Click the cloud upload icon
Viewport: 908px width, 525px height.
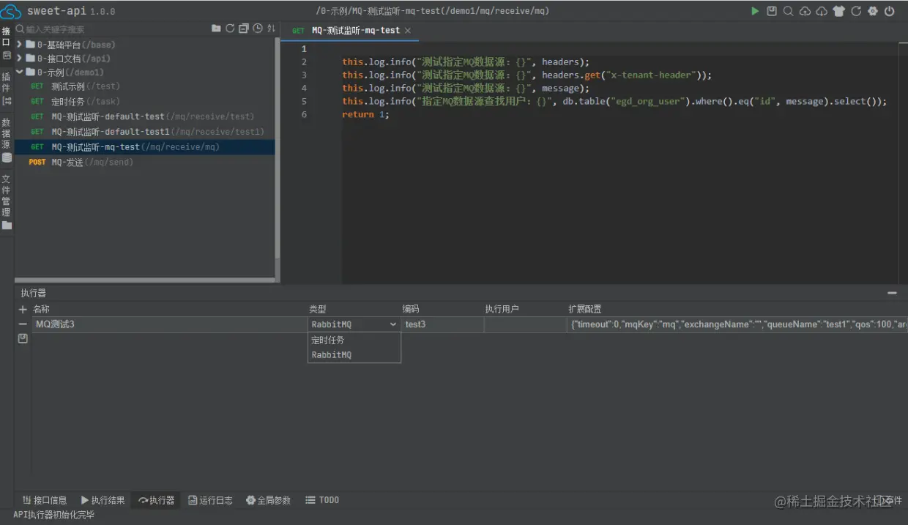[805, 11]
